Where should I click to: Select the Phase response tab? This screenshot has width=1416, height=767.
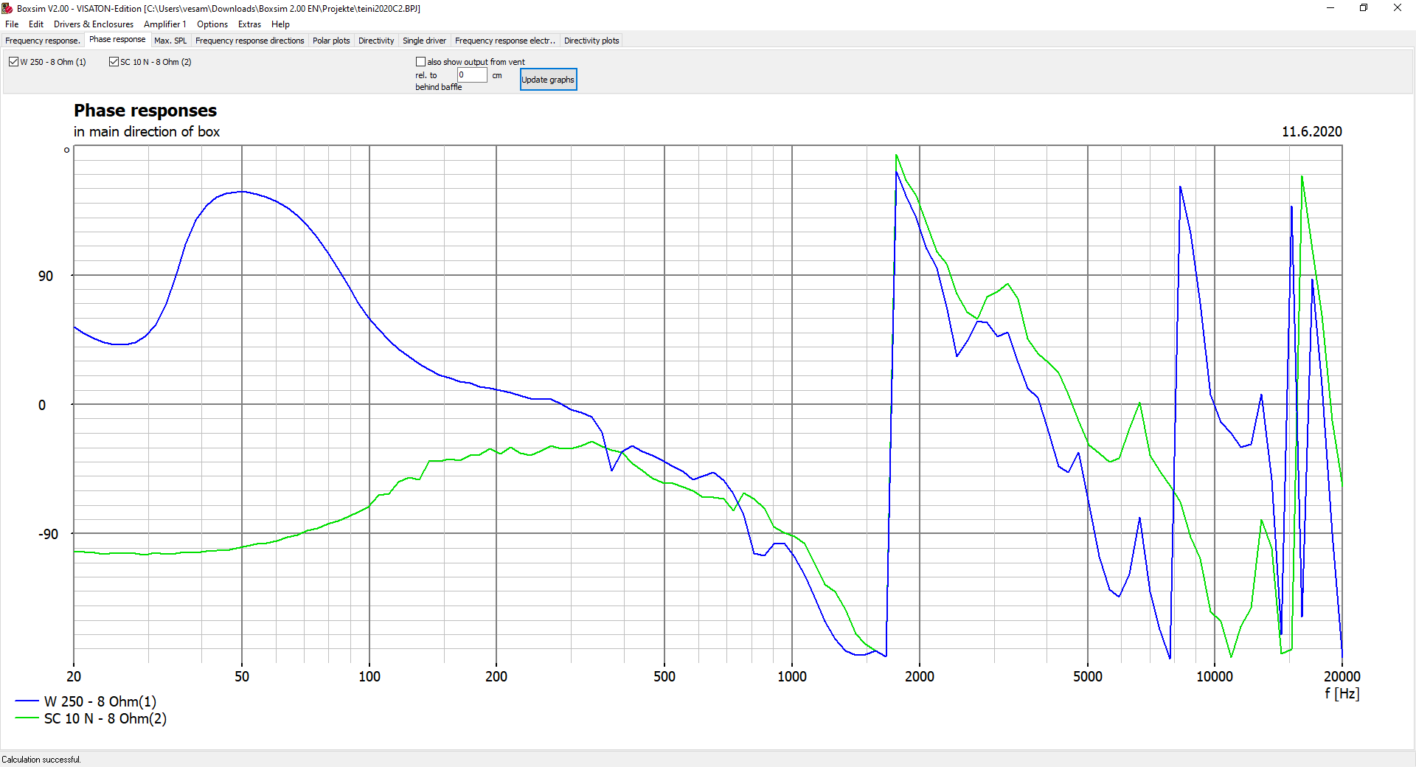[x=117, y=40]
